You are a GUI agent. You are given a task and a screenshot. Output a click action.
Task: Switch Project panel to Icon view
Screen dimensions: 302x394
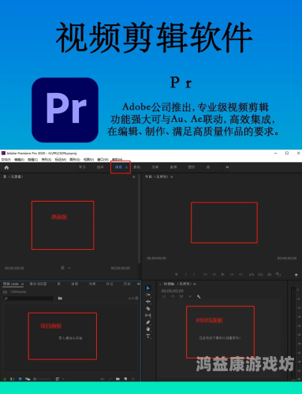(x=20, y=379)
